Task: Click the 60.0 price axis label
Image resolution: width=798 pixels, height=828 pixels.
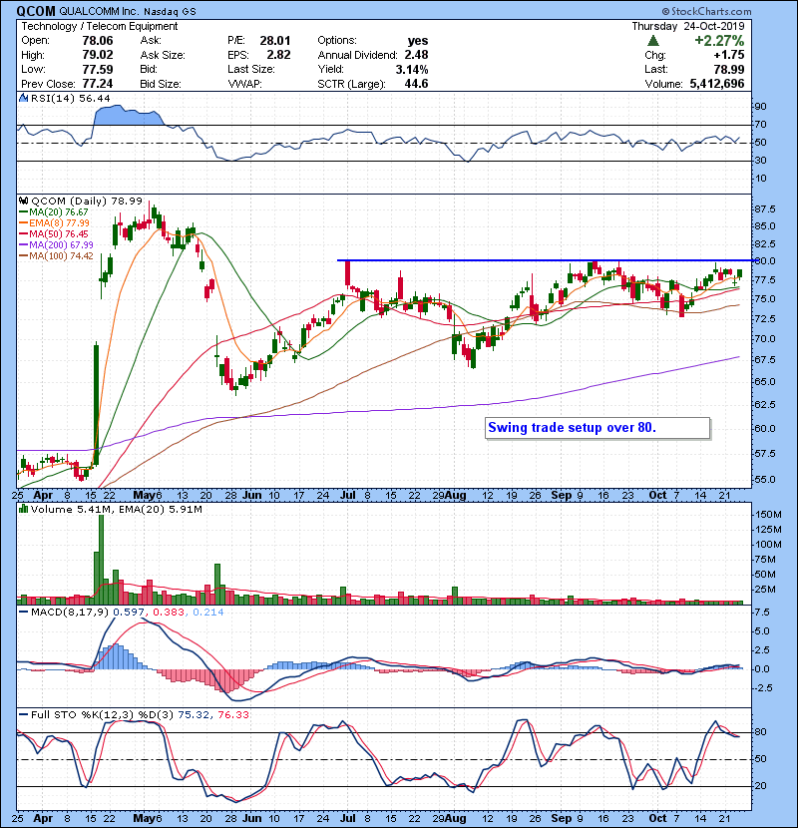Action: 765,428
